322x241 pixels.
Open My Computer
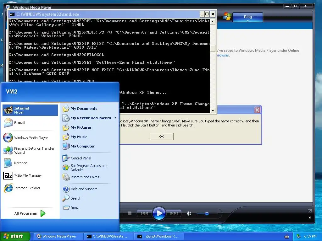pyautogui.click(x=90, y=146)
